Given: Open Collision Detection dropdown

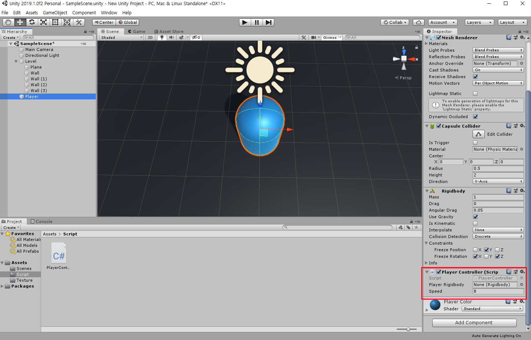Looking at the screenshot, I should click(498, 237).
